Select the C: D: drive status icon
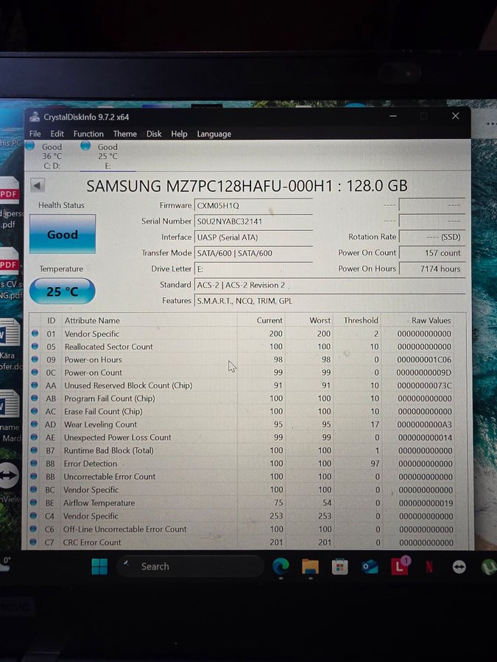Screen dimensions: 497x662 click(x=30, y=146)
